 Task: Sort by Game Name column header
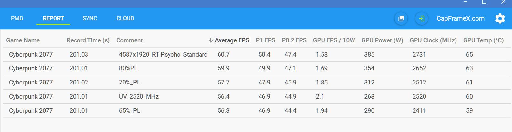tap(23, 40)
